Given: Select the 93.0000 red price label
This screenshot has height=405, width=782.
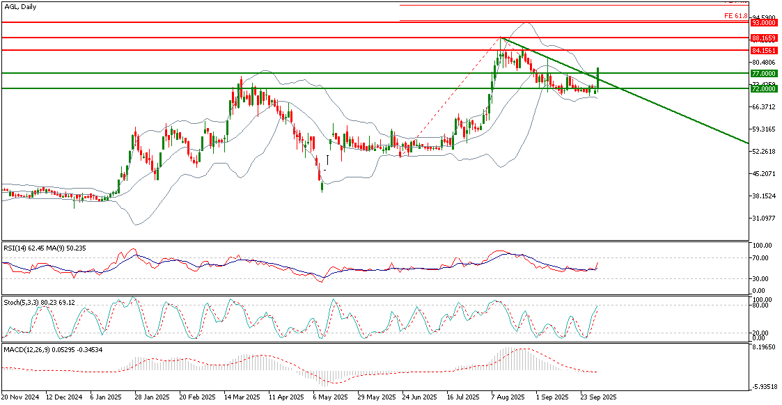Looking at the screenshot, I should (764, 22).
